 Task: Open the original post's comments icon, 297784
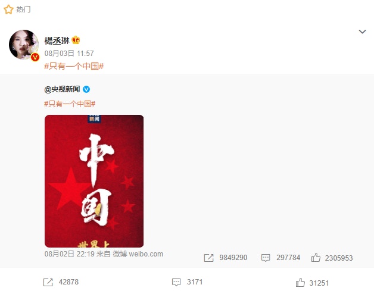266,258
